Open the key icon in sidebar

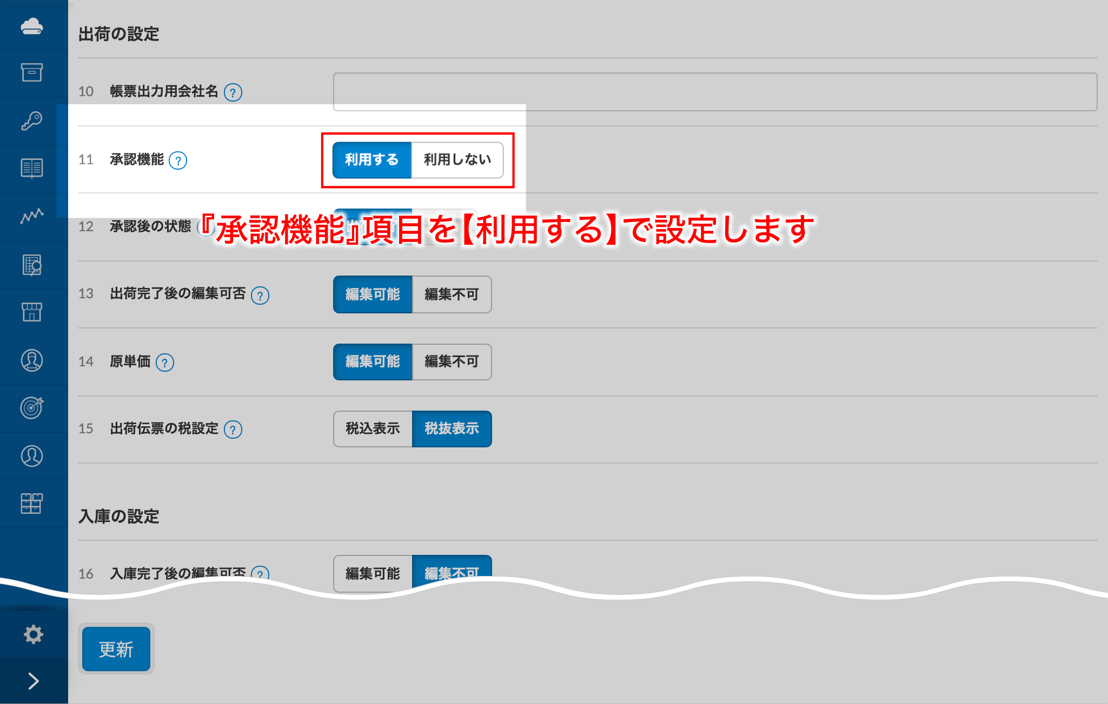click(x=32, y=120)
